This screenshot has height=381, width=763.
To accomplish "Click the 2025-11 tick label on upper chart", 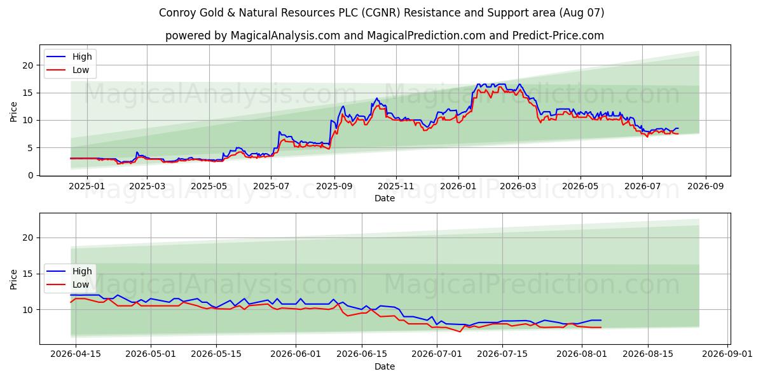I will tap(396, 187).
